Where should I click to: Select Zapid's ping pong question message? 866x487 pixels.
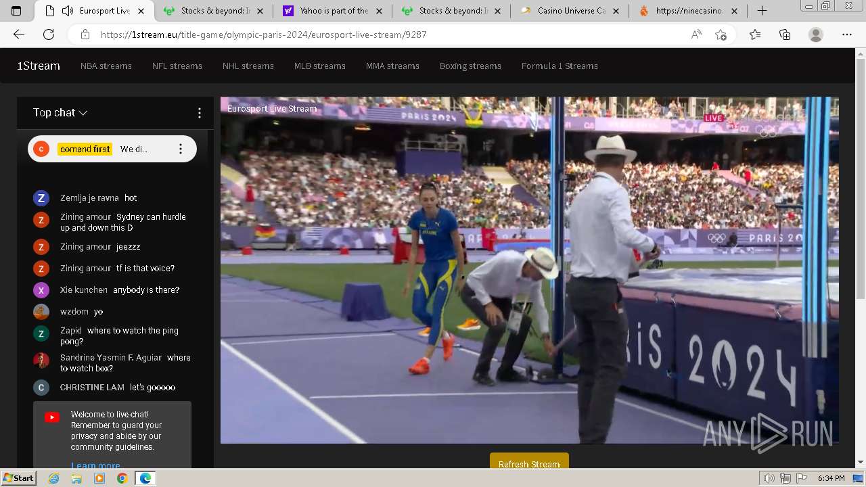[112, 336]
